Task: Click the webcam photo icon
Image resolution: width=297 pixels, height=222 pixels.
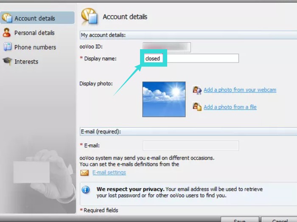Action: [197, 90]
